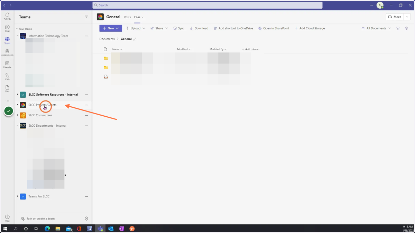Open the Meet options dropdown arrow
415x233 pixels.
click(x=407, y=17)
